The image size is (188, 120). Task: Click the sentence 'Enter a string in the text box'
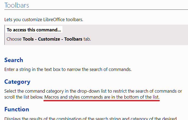point(68,69)
